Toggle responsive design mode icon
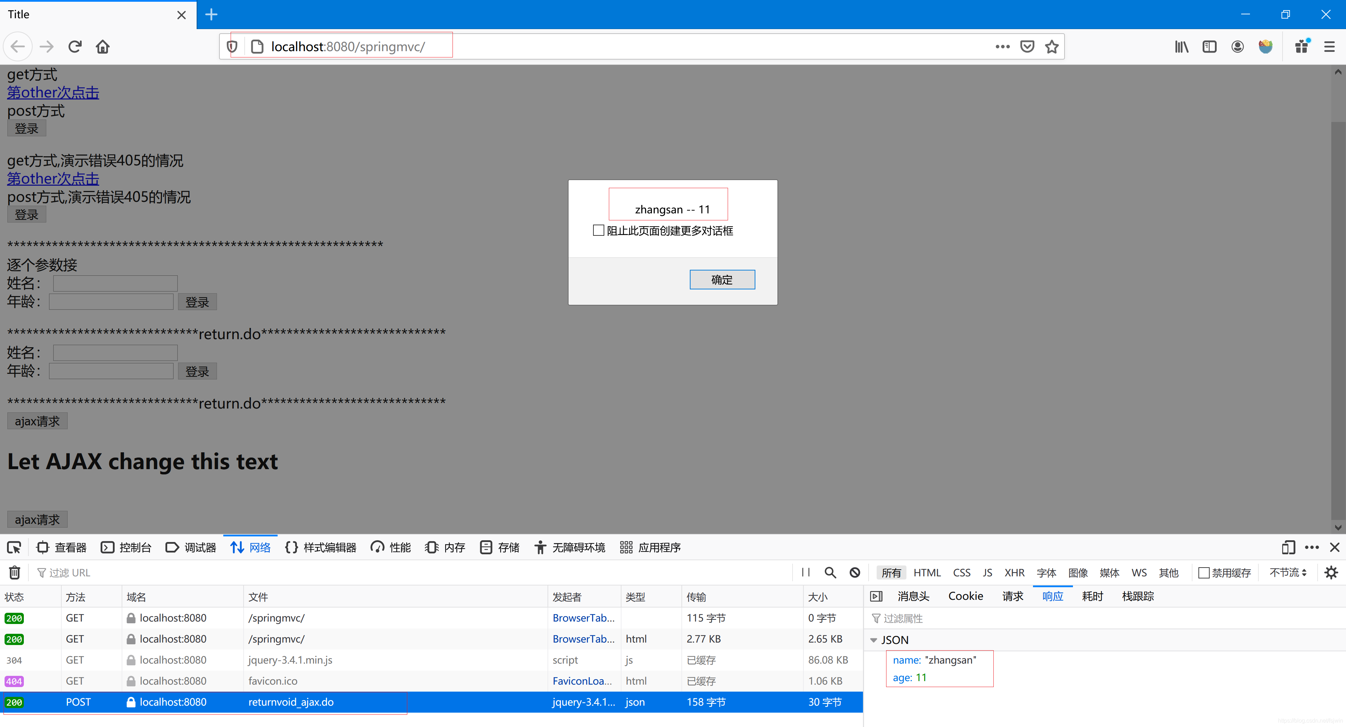 coord(1288,547)
